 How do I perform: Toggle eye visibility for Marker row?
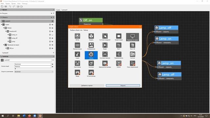52,28
